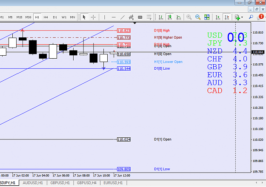Switch to MN timeframe
266x187 pixels.
click(x=73, y=17)
